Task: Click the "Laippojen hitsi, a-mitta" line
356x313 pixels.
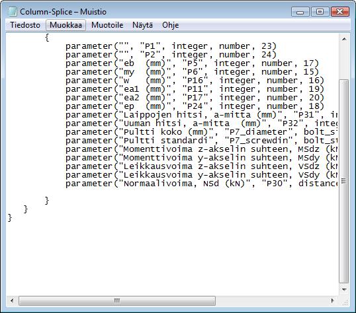Action: [202, 115]
